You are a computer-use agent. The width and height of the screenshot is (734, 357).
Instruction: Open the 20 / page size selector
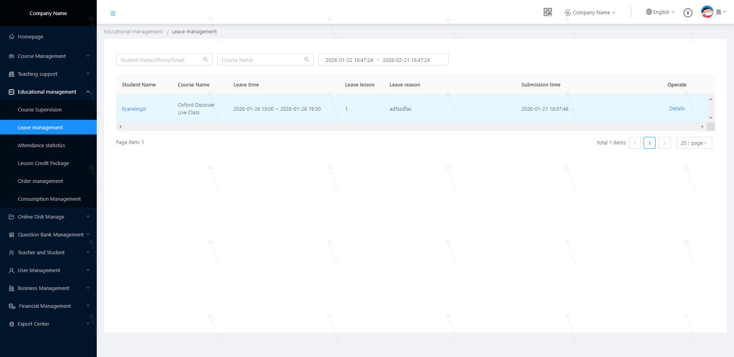(x=694, y=143)
